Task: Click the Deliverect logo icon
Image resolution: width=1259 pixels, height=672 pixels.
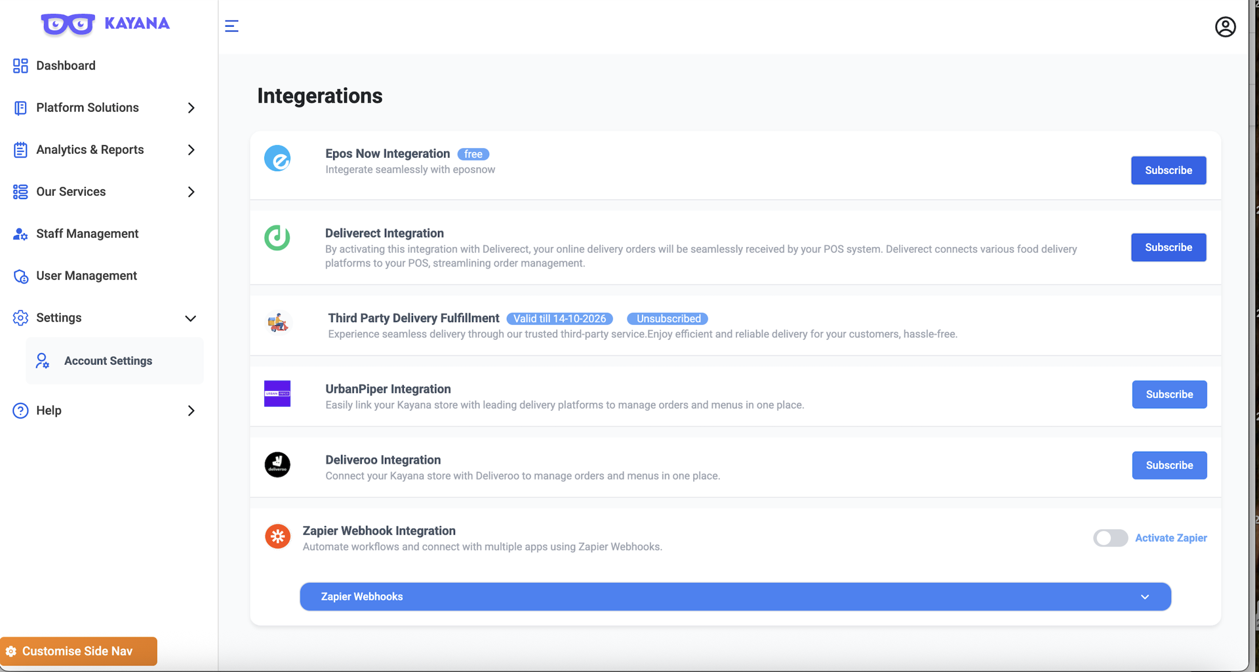Action: tap(277, 238)
